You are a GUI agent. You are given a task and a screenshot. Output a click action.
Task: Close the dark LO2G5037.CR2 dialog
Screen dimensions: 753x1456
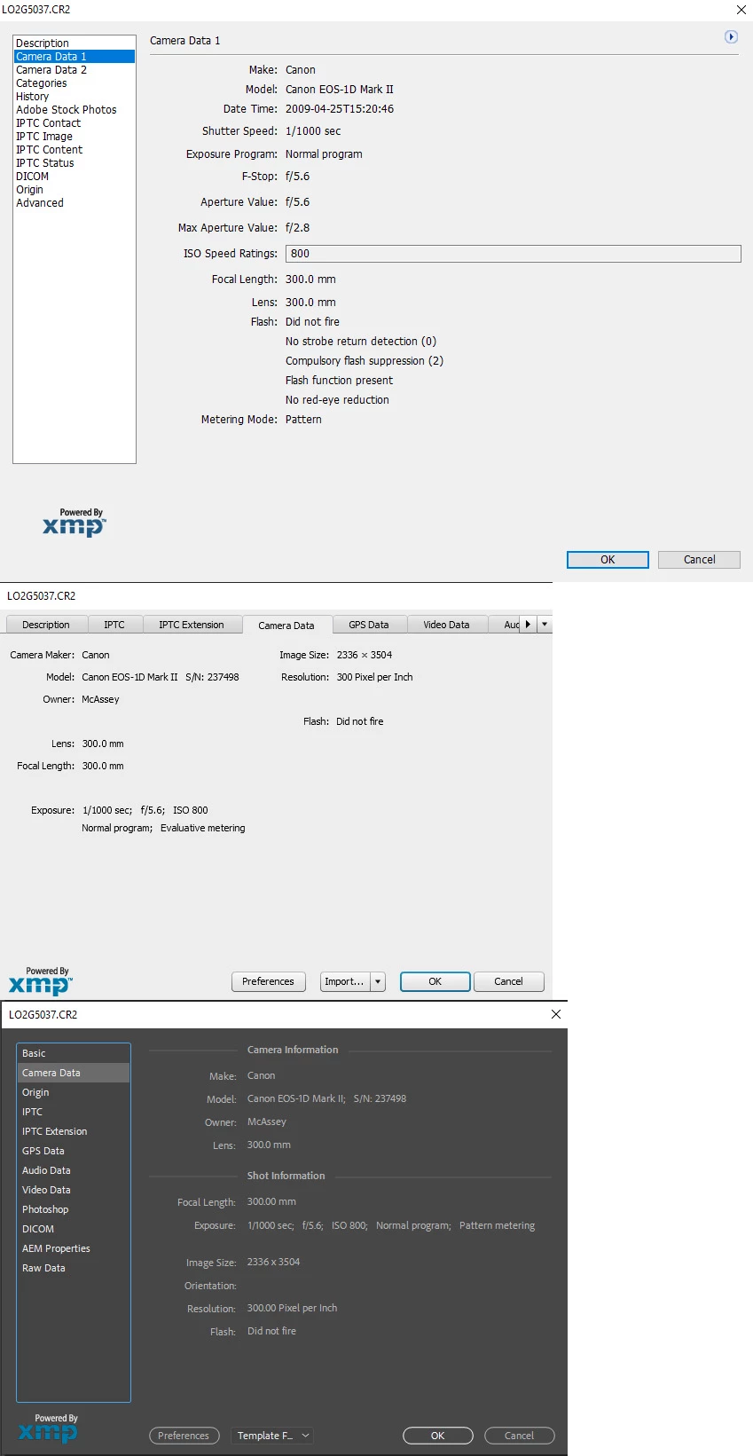coord(556,1014)
